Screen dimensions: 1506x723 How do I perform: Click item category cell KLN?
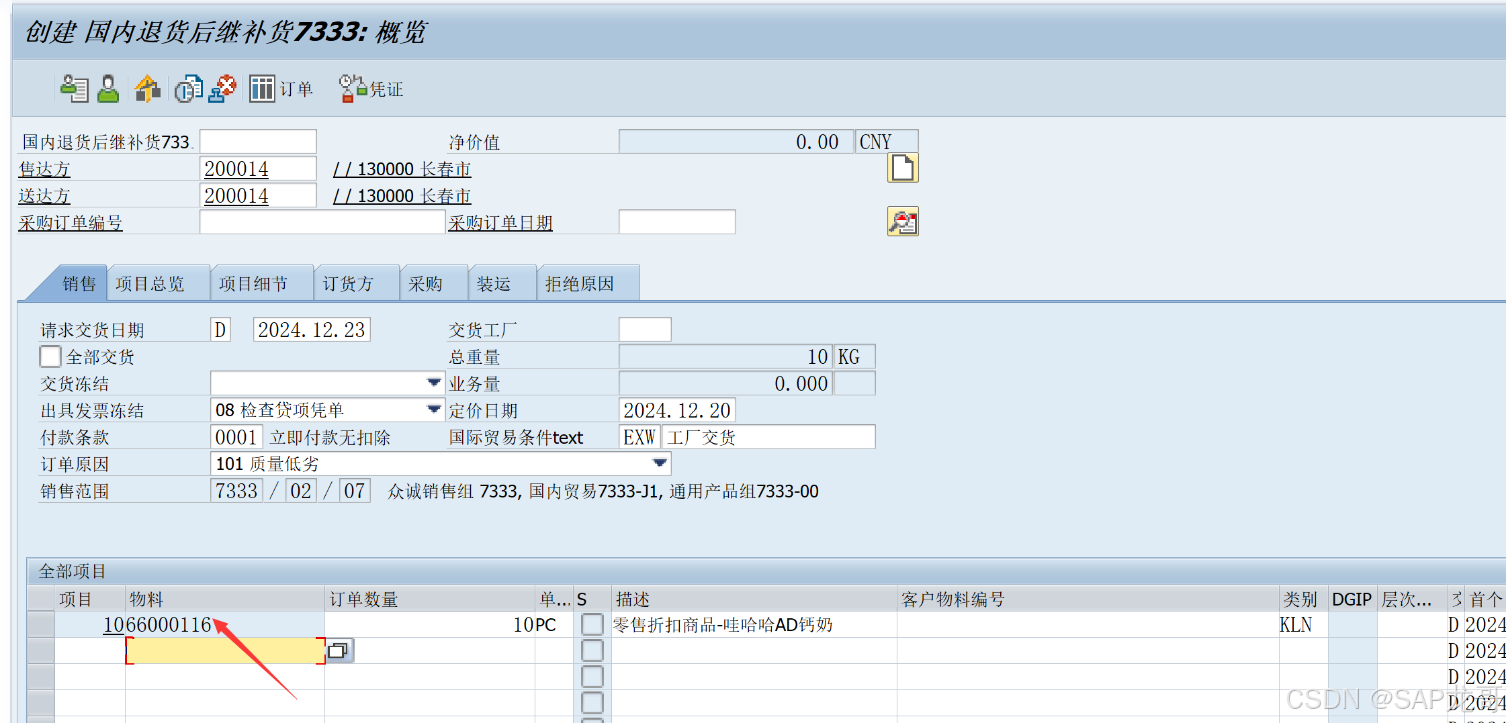pos(1303,624)
